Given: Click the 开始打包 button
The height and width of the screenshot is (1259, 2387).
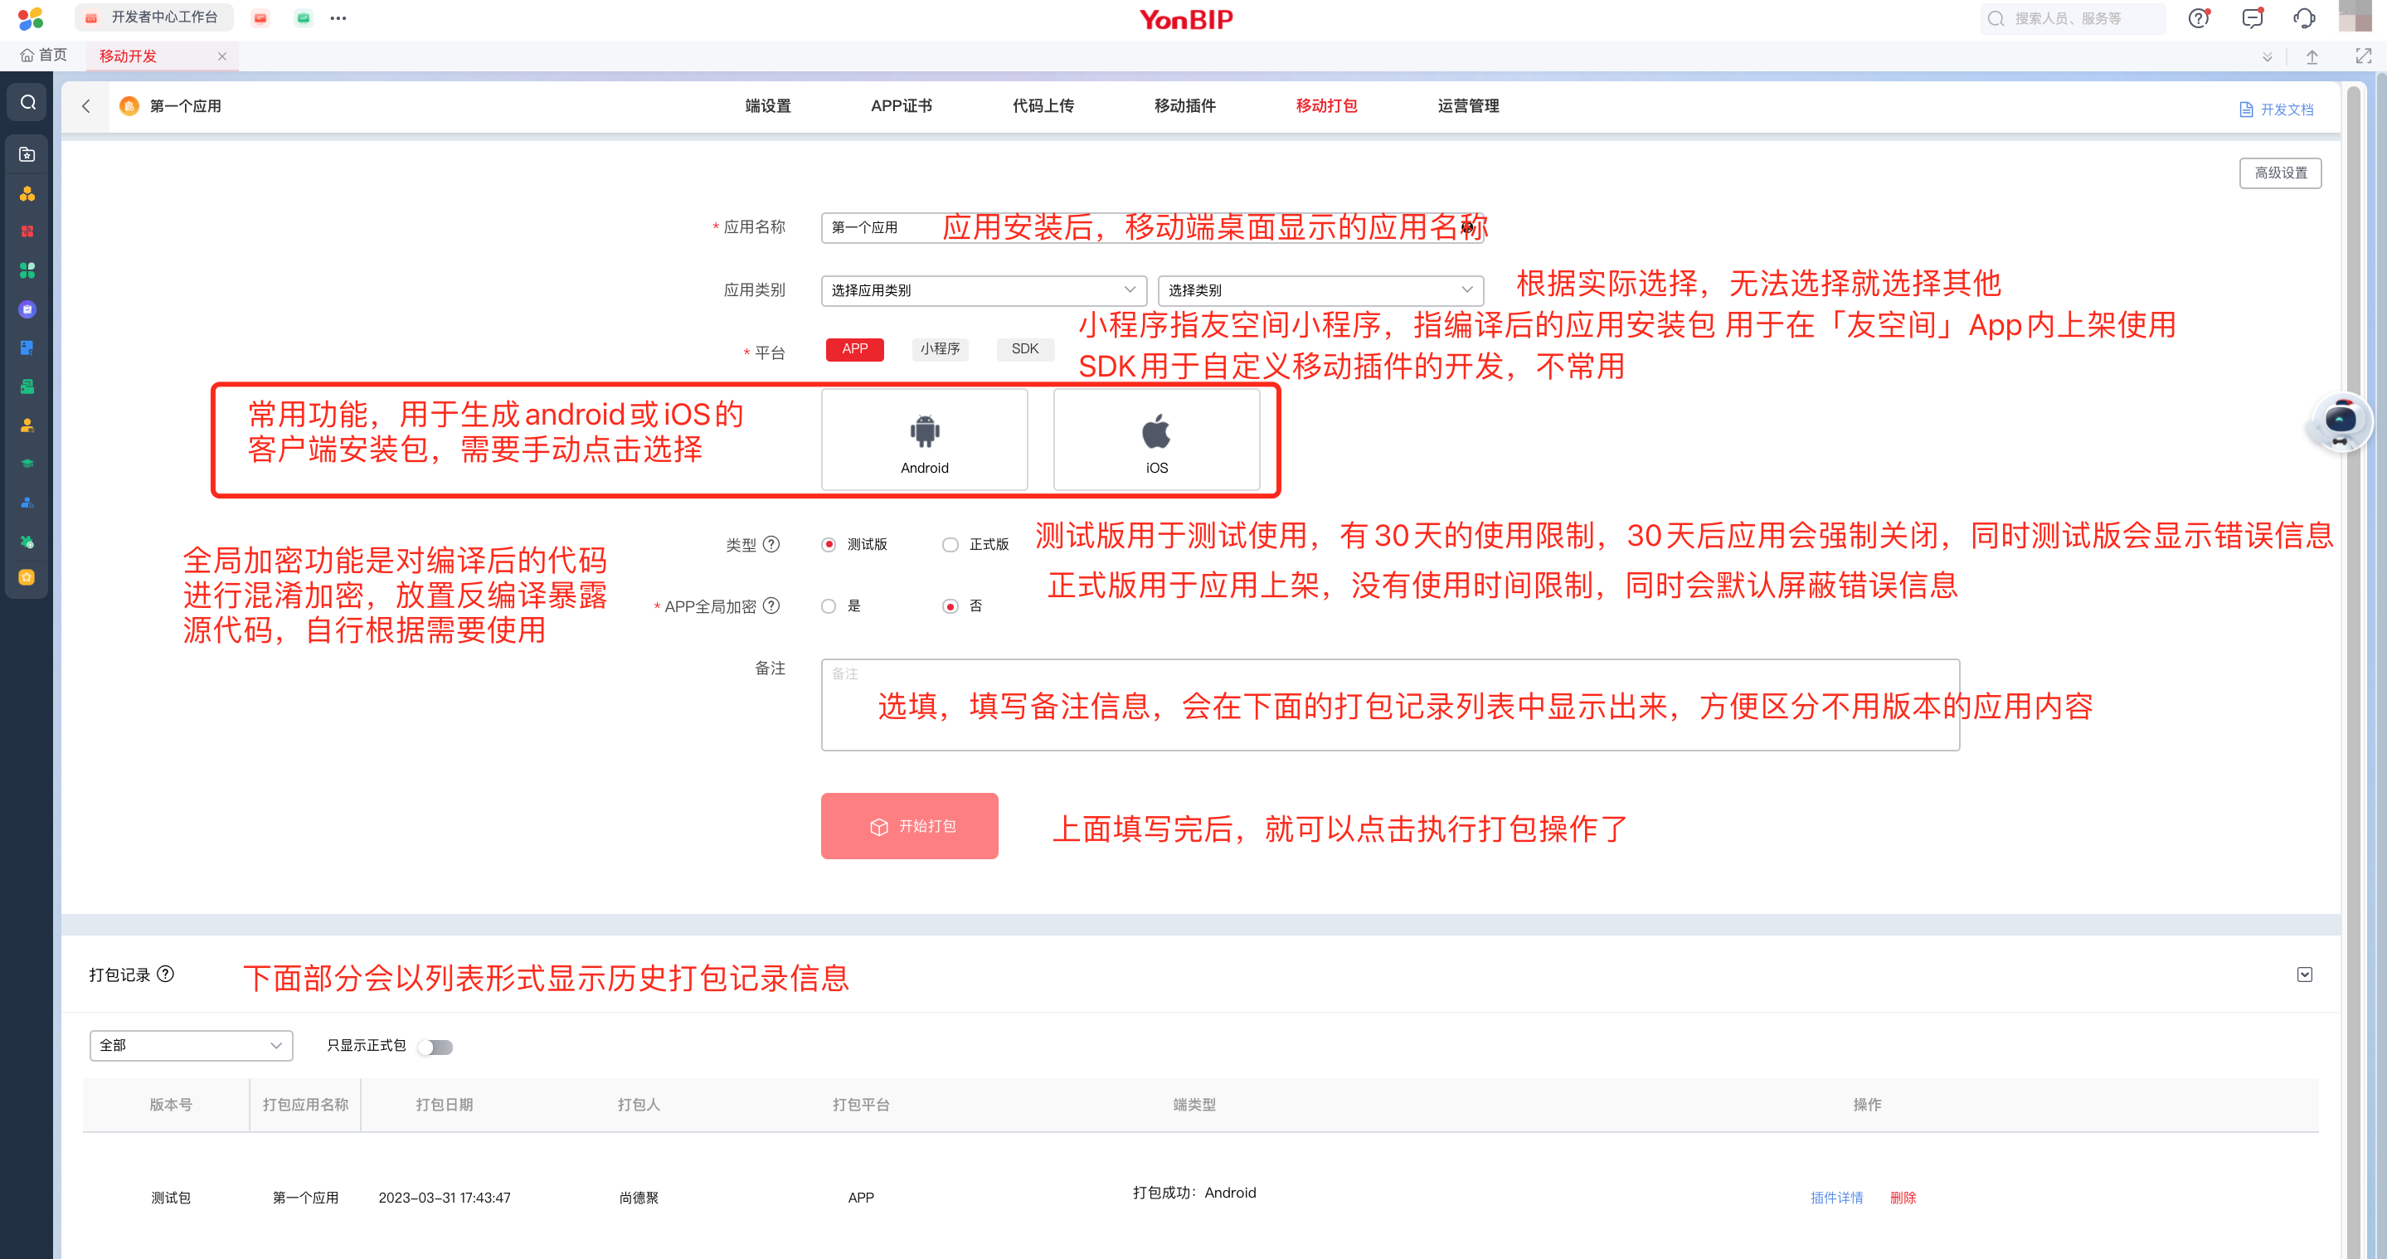Looking at the screenshot, I should point(909,825).
